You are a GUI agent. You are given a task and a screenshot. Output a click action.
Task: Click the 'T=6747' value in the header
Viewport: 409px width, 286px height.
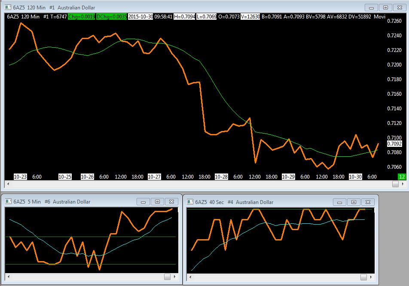tap(58, 17)
